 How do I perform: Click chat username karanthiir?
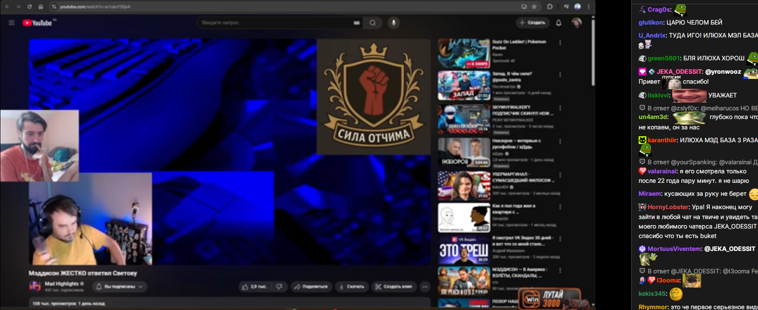pos(662,140)
